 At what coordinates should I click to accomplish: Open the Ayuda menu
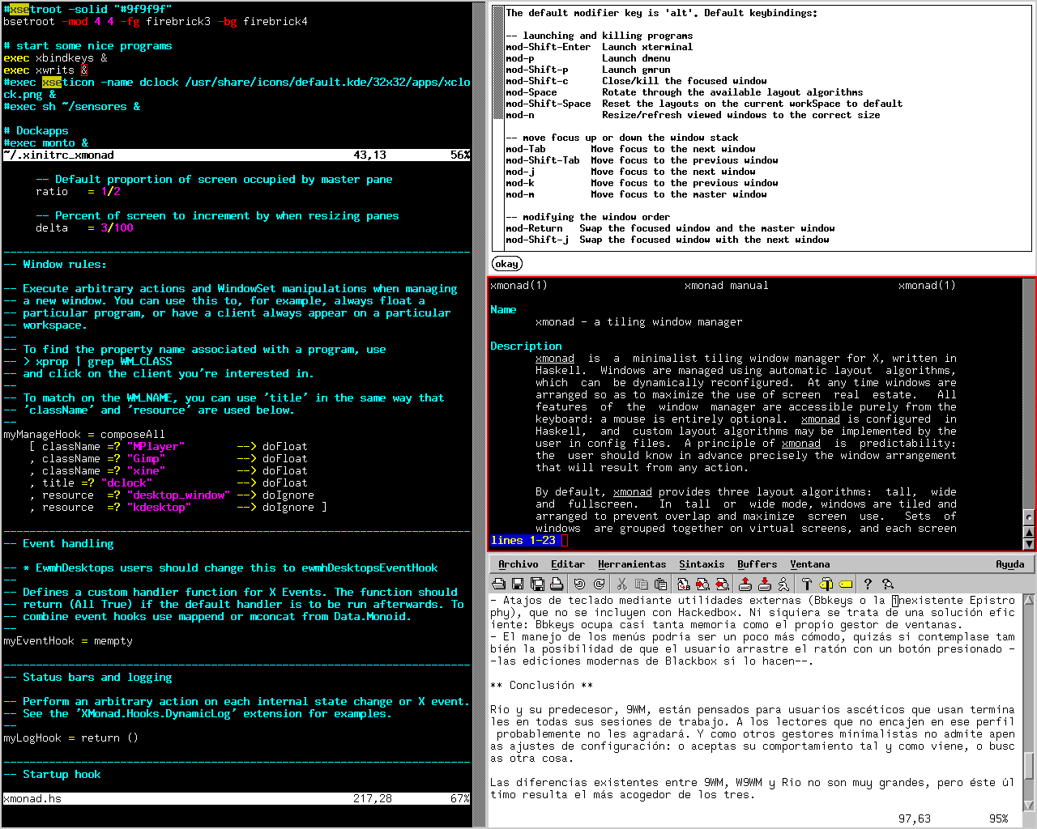(1009, 564)
